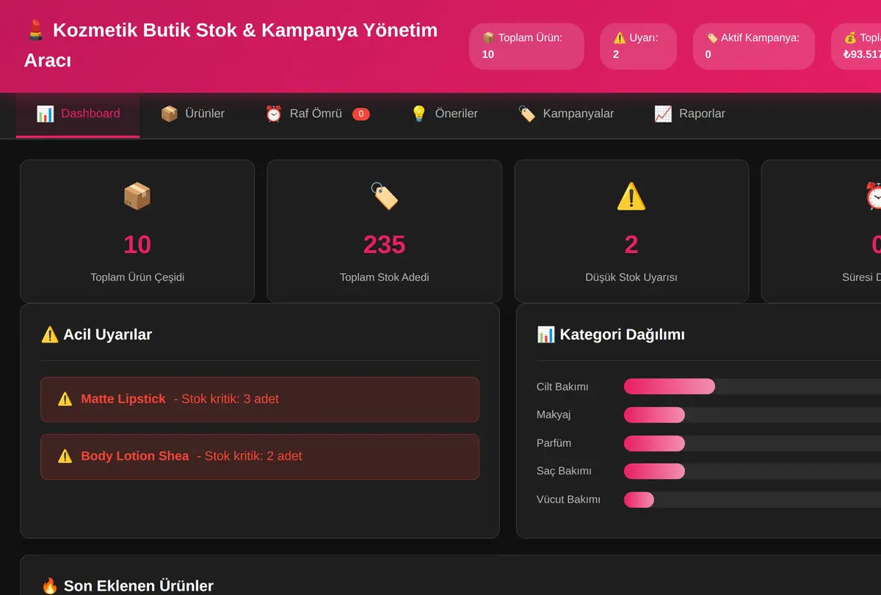Click the Acil Uyarılar heading text
881x595 pixels.
pos(107,335)
